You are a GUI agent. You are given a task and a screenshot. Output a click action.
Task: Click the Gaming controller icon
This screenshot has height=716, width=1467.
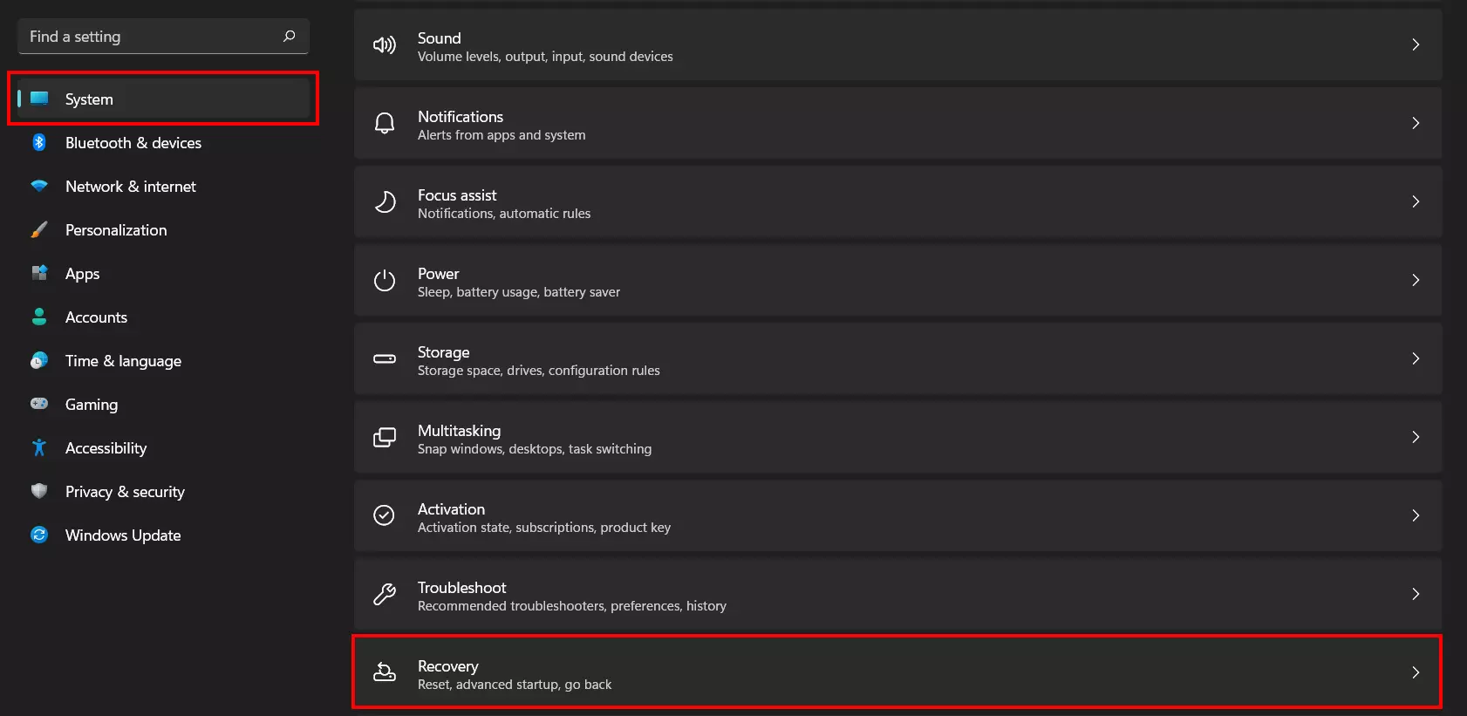[39, 404]
